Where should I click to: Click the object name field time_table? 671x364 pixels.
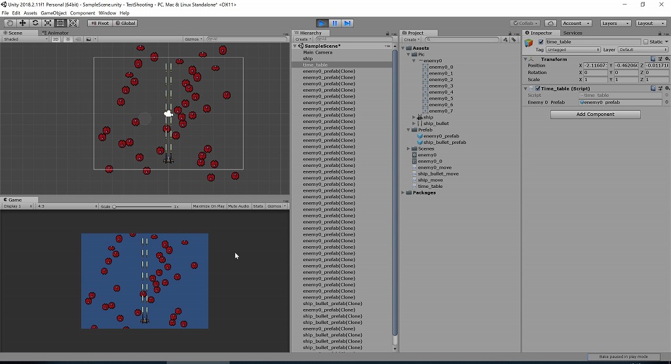pyautogui.click(x=592, y=42)
